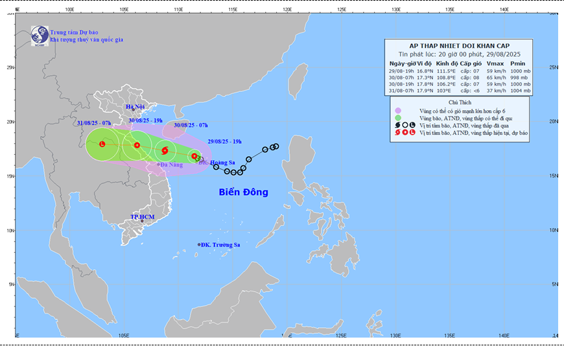Click the red L low-pressure forecast marker
Screen dimensions: 564x346
[x=102, y=144]
